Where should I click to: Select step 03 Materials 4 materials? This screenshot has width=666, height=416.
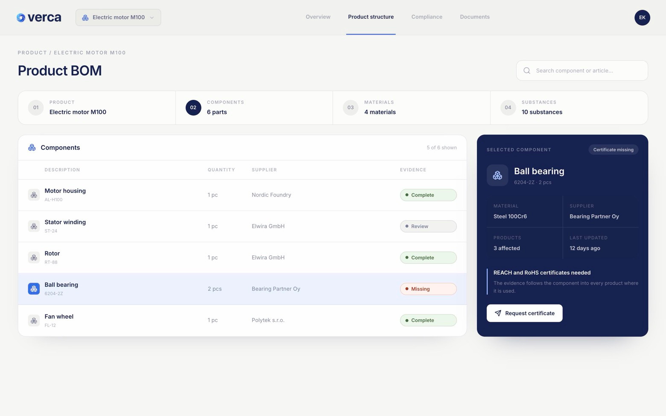coord(412,108)
